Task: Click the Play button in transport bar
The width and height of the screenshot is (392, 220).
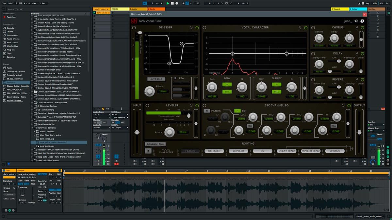Action: pos(168,3)
